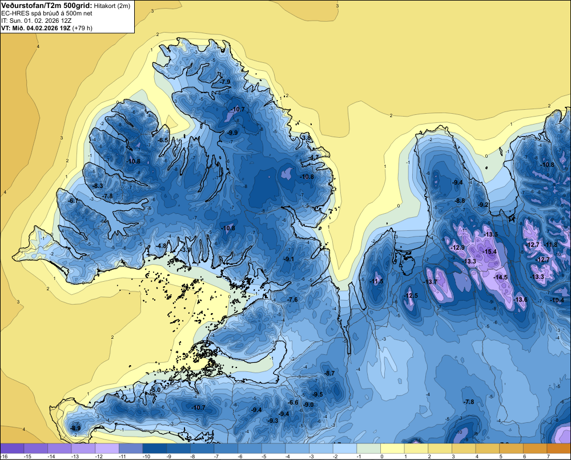Click the -8.3 temperature value

point(98,186)
